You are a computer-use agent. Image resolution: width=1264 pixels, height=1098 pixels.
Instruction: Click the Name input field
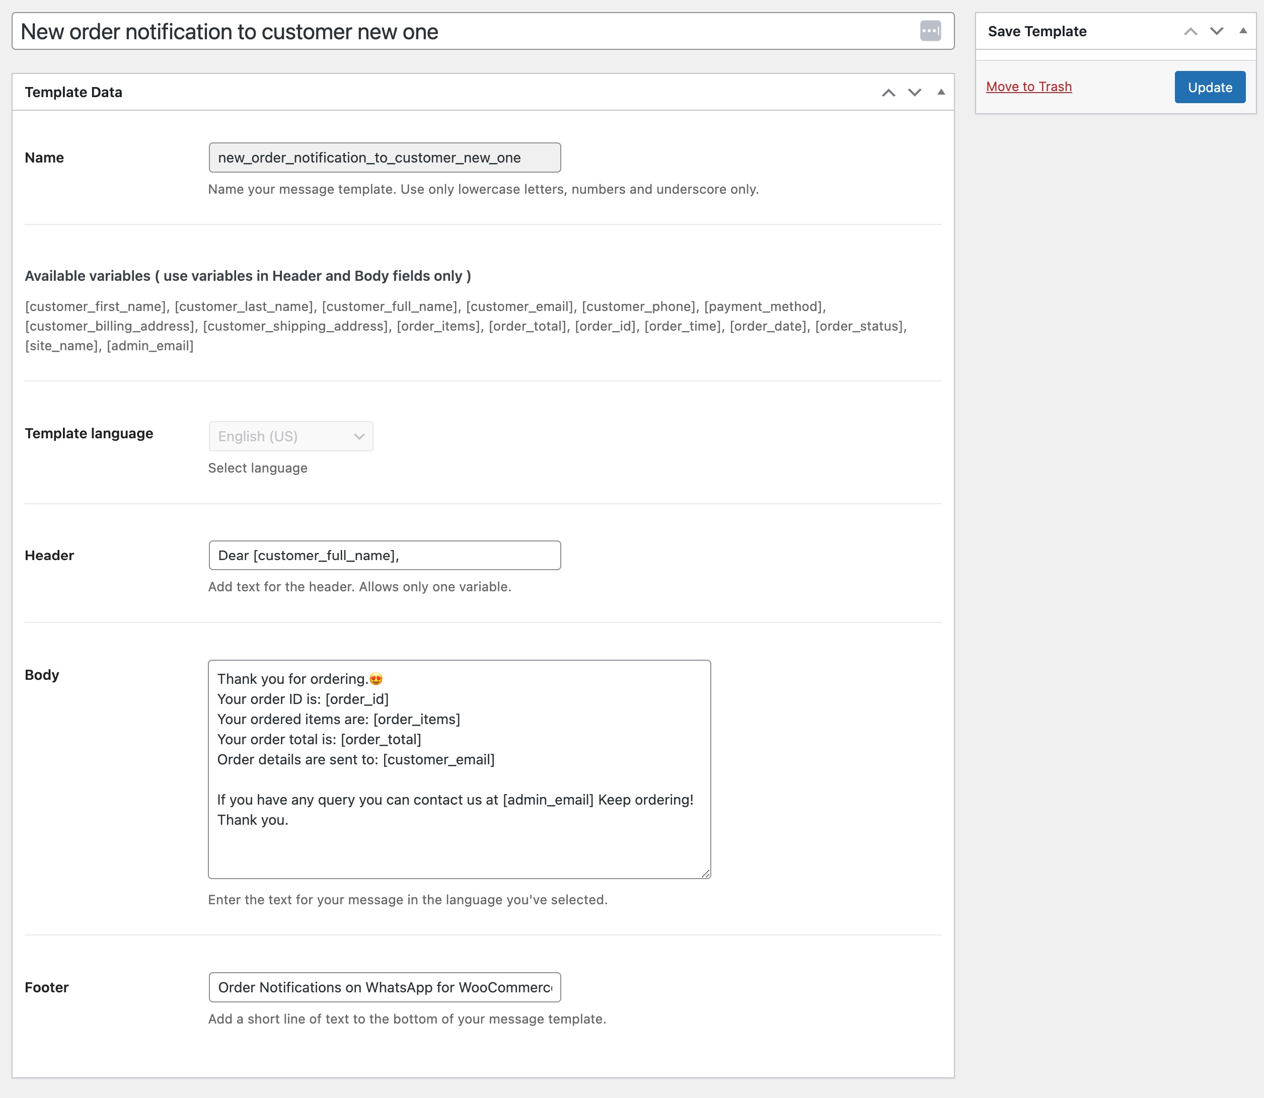point(385,158)
